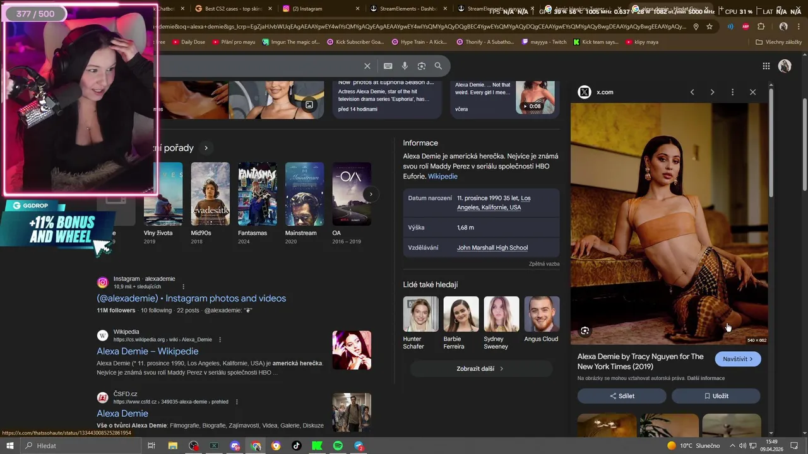Open the Hype Train - A Kick bookmark

pos(419,42)
